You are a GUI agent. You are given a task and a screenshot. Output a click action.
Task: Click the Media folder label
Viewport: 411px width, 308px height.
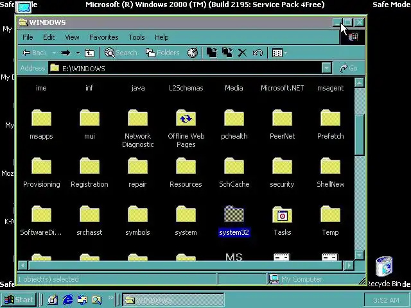pyautogui.click(x=234, y=88)
